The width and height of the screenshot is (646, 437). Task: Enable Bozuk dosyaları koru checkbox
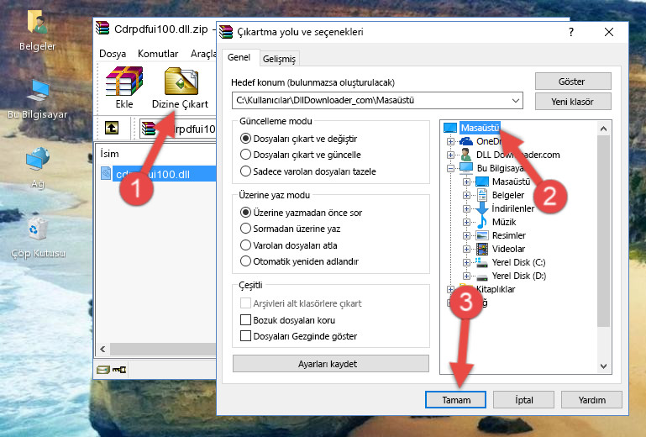[245, 320]
